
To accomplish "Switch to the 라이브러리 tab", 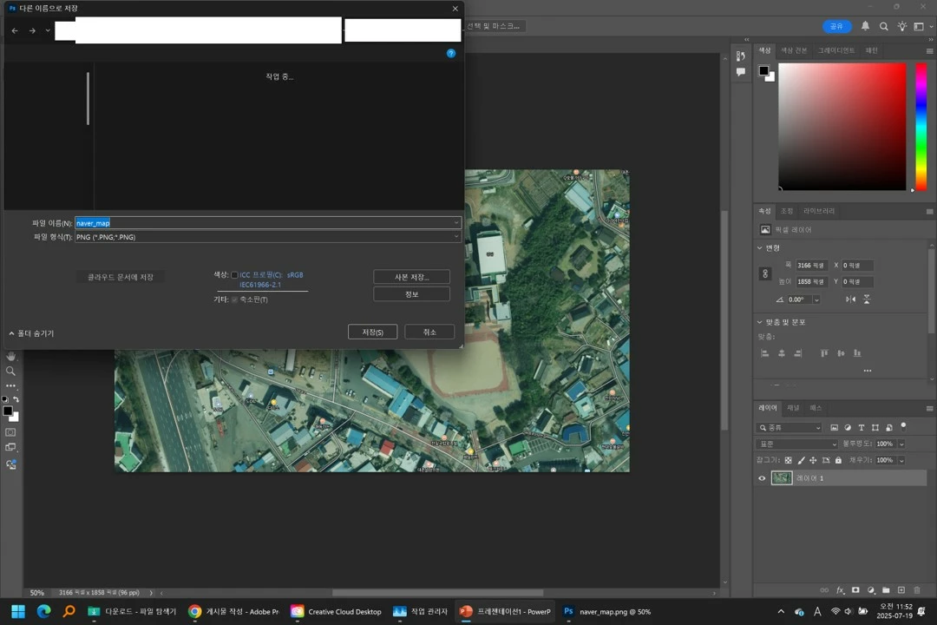I will [x=819, y=211].
